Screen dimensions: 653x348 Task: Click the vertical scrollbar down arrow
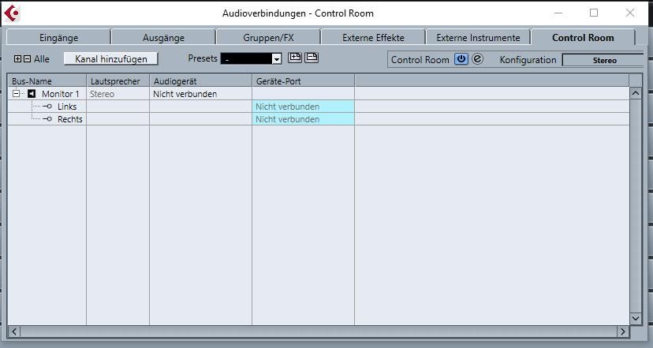coord(635,319)
